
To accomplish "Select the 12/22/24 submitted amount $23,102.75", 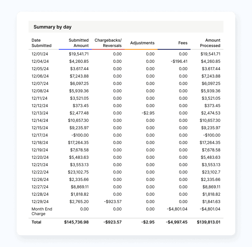I will tap(78, 172).
